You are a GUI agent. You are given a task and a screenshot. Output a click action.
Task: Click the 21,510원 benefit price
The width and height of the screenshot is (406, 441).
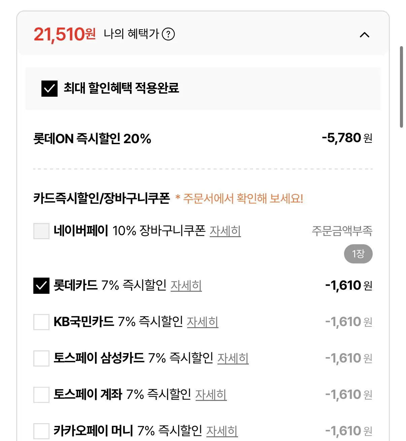(65, 34)
